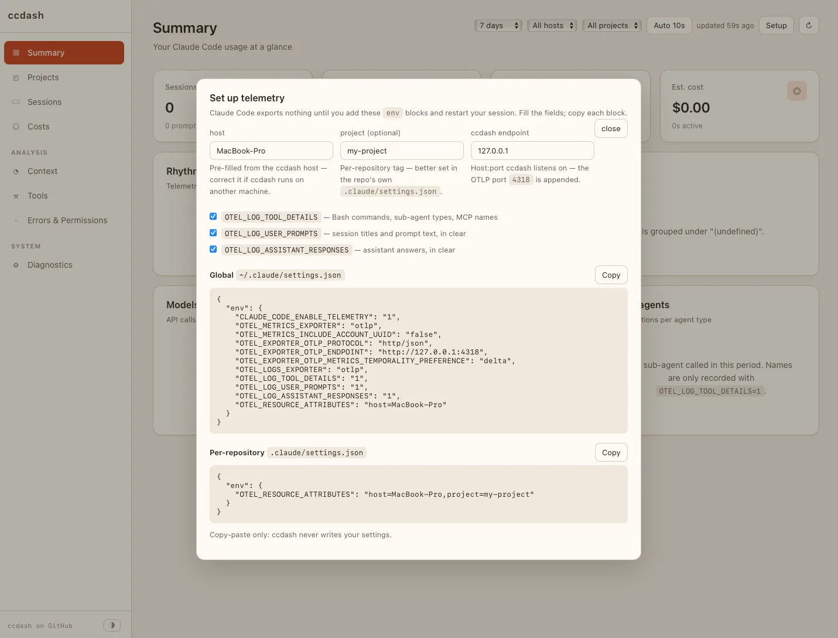Go to Summary page in sidebar
This screenshot has height=638, width=838.
(64, 53)
